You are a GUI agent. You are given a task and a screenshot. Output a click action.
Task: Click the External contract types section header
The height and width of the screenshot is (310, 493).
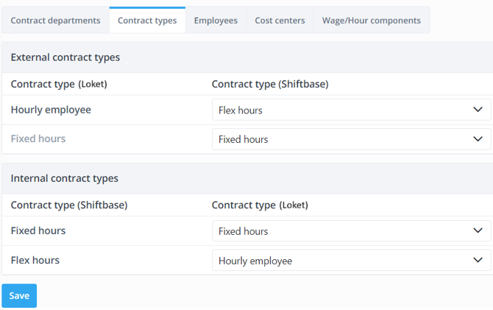coord(65,57)
